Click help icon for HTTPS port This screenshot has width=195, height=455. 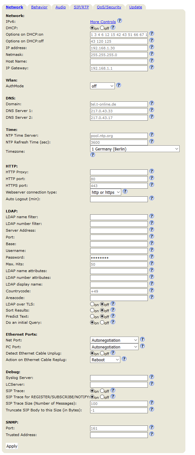coord(152,185)
